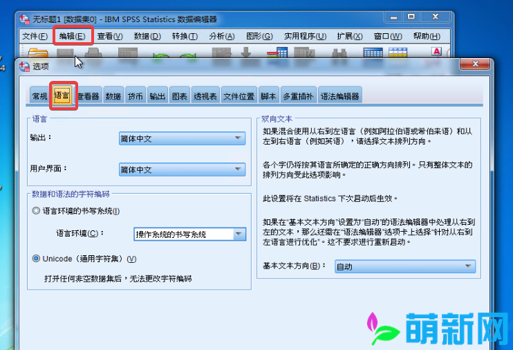Open the 货币 tab

[x=136, y=96]
